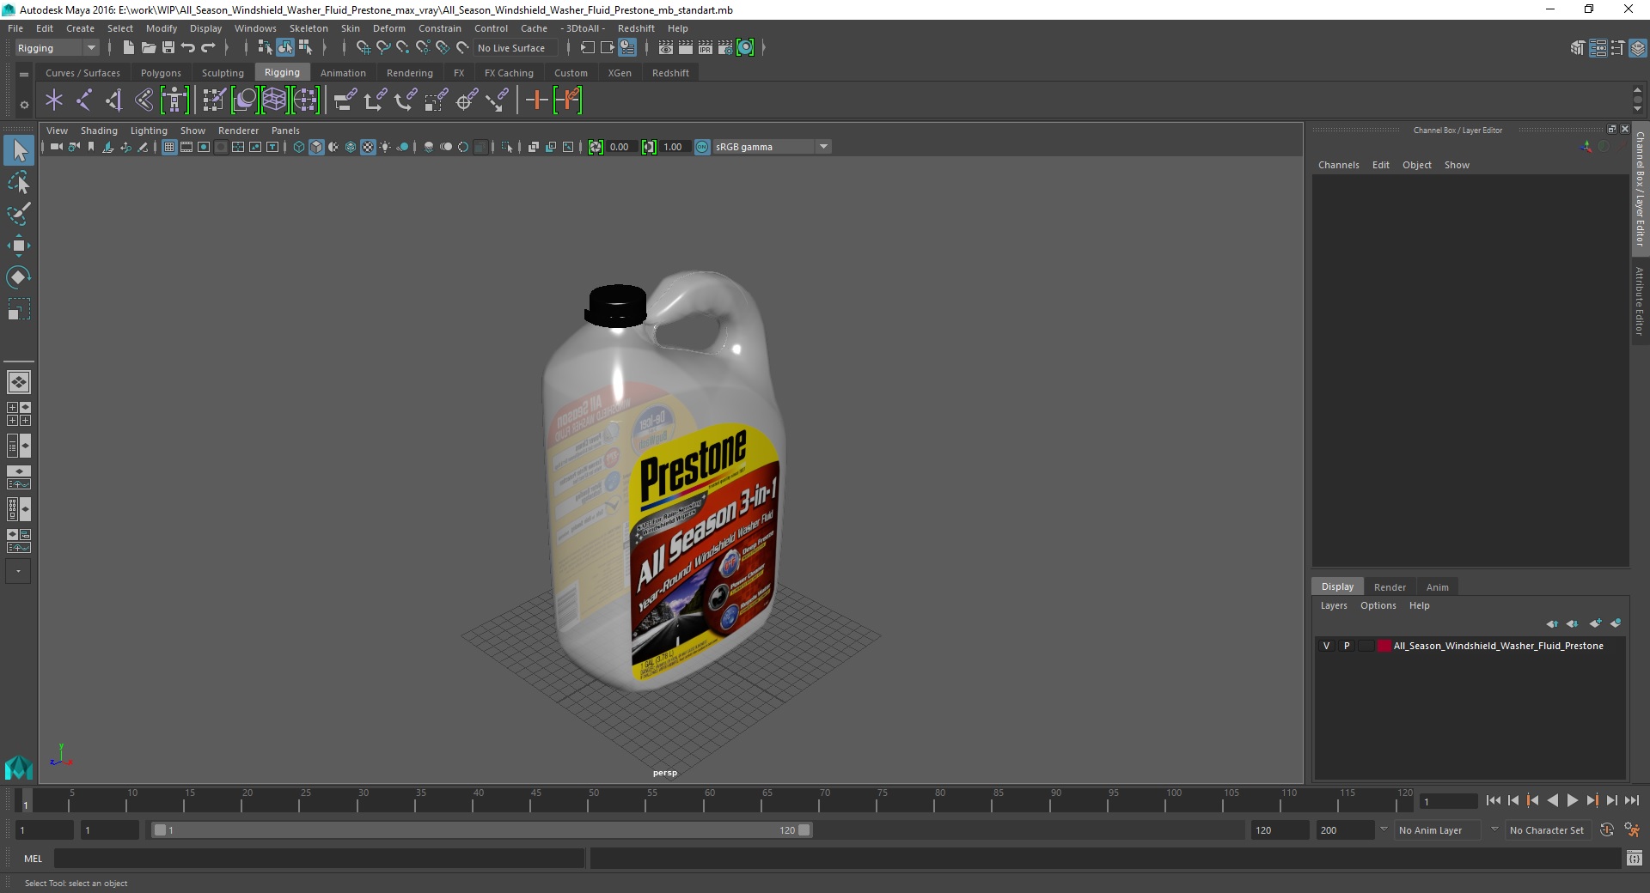Apply parent constraint from shelf

[x=345, y=100]
